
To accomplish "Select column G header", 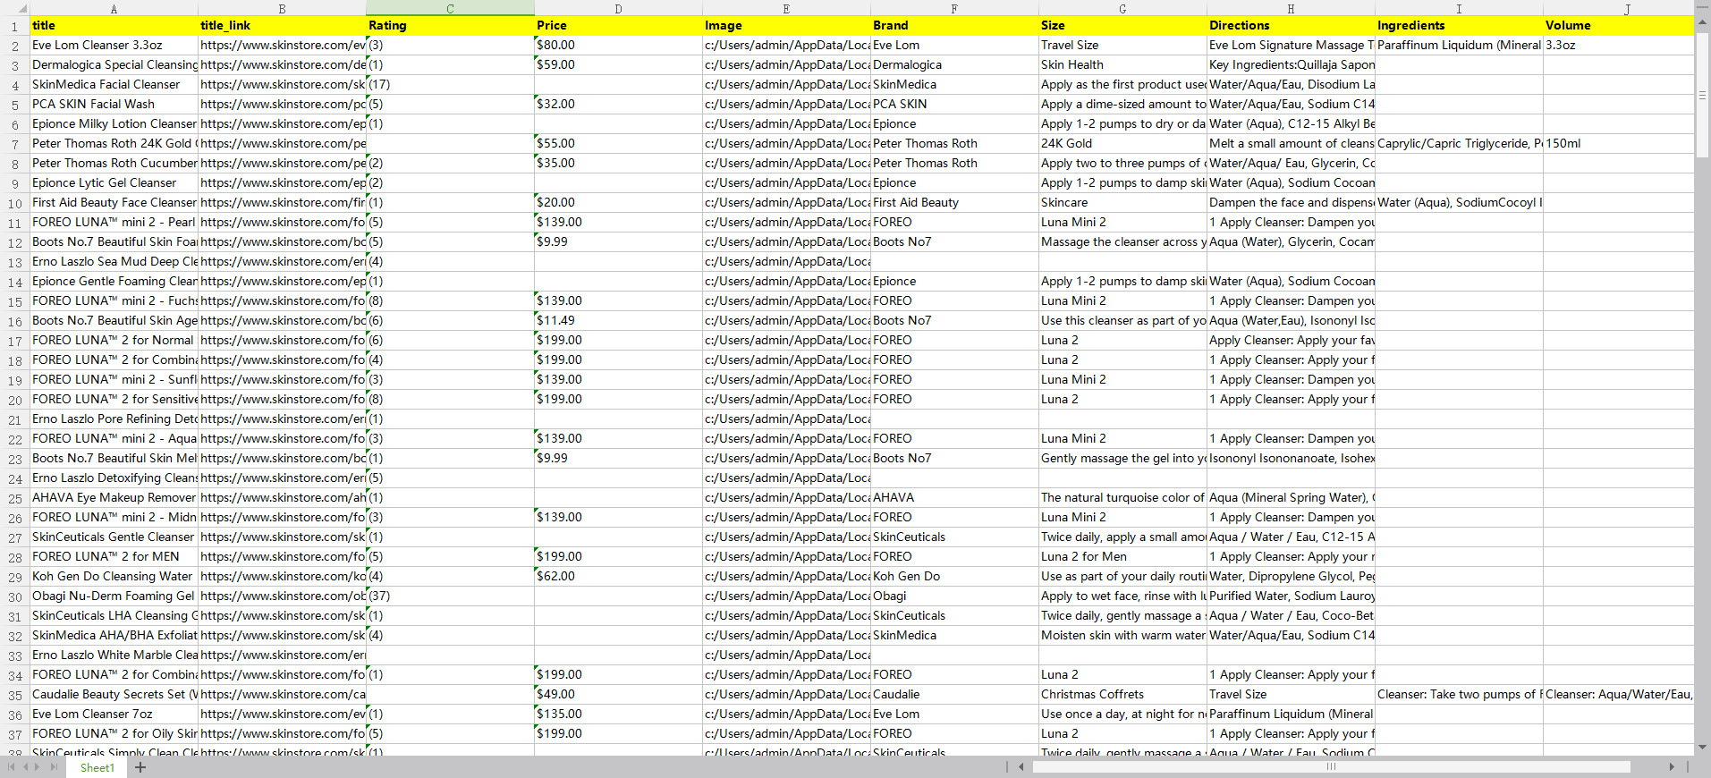I will tap(1122, 8).
